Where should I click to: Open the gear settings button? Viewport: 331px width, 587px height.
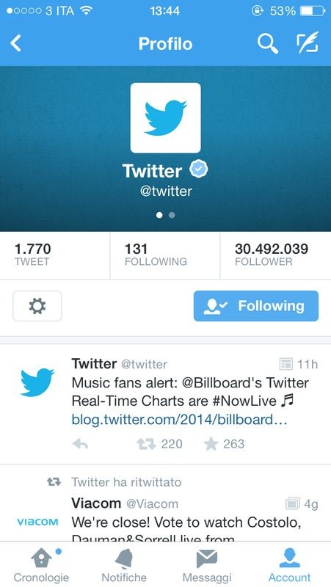click(37, 306)
